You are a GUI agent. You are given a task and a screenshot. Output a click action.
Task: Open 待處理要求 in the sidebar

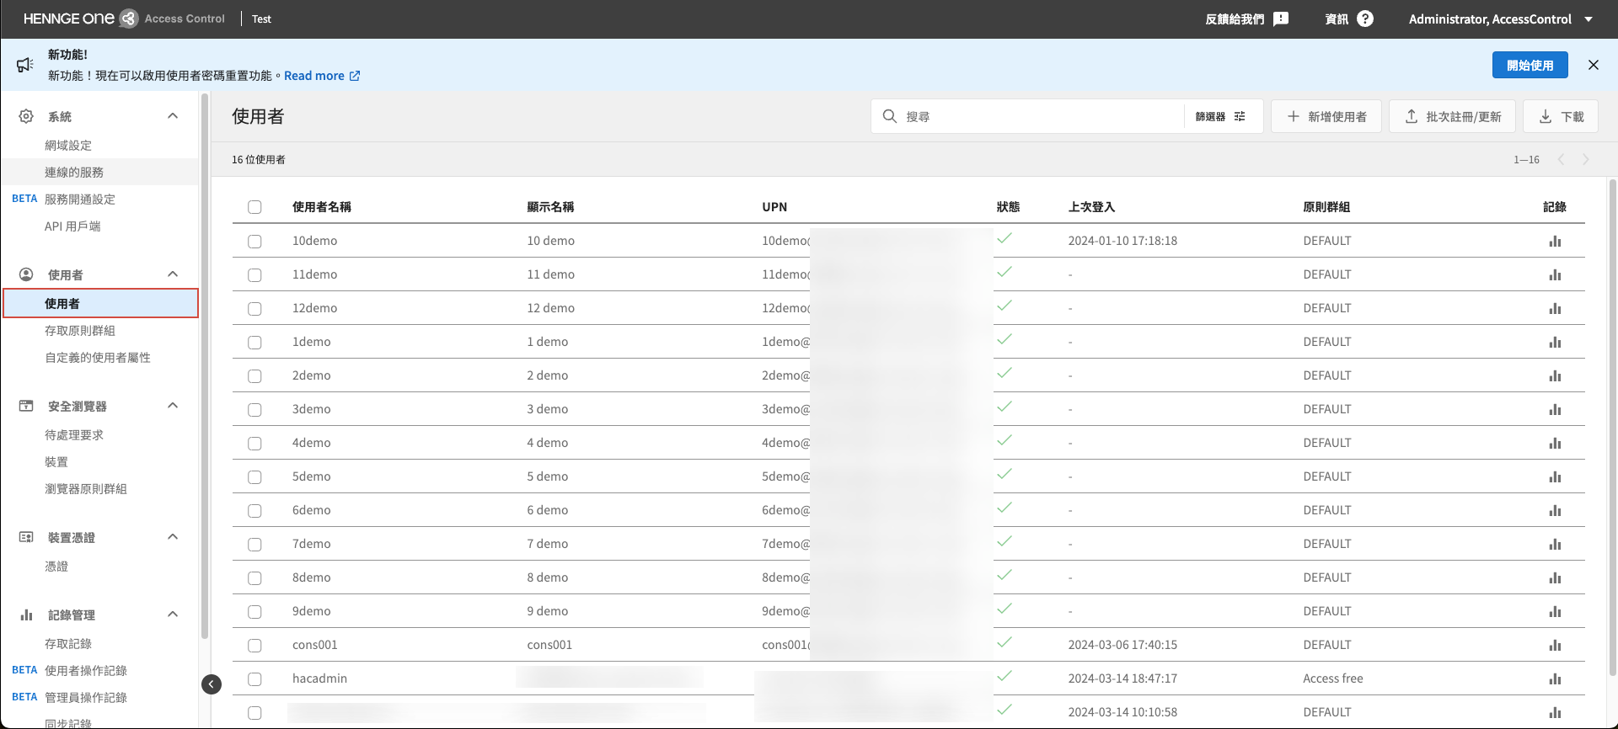point(74,435)
